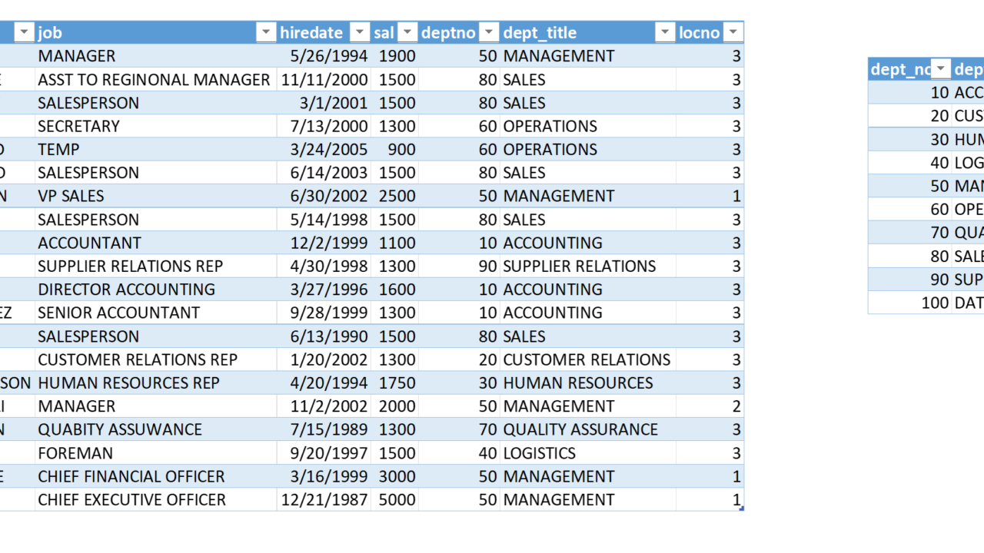Select the SECRETARY job cell
This screenshot has height=553, width=984.
point(156,126)
